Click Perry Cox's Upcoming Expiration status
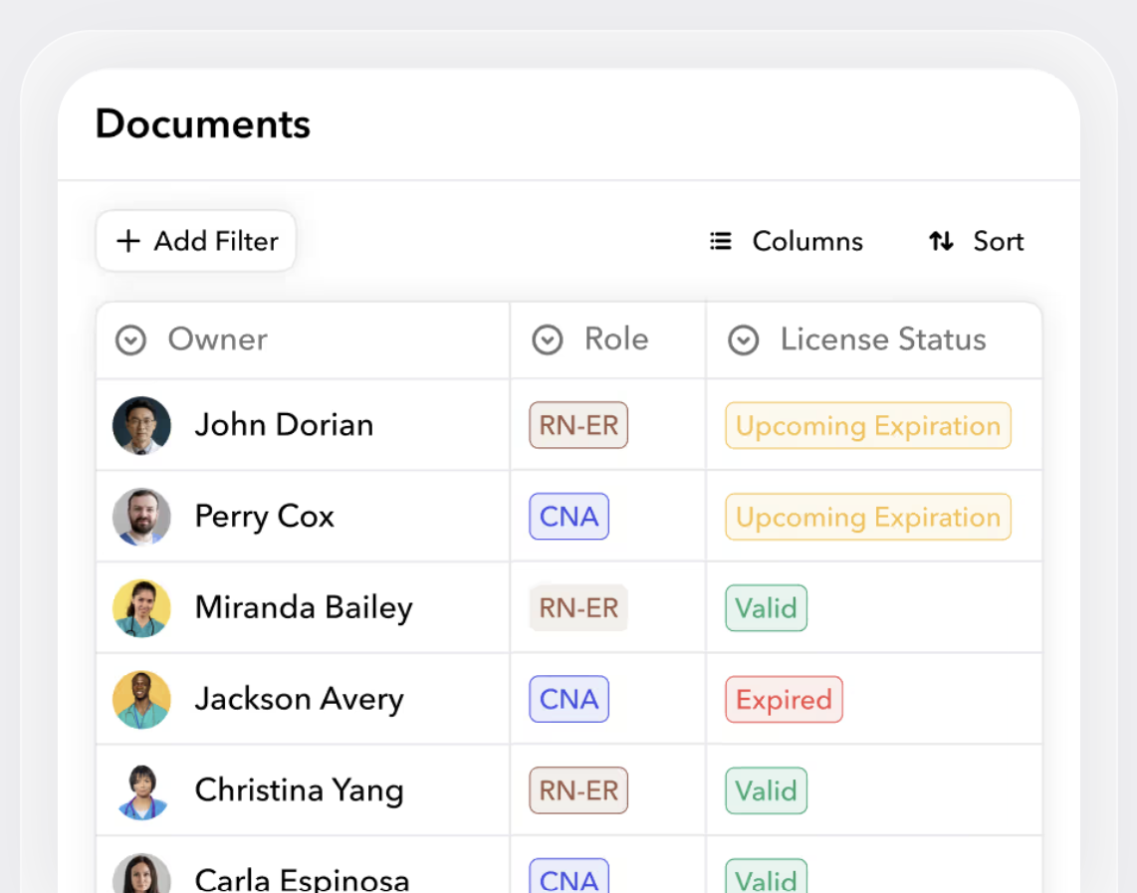1137x893 pixels. pos(868,517)
